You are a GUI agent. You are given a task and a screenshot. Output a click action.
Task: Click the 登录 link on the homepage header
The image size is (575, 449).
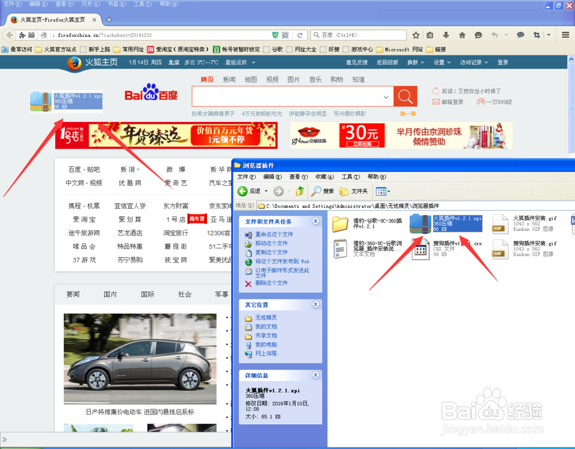[503, 62]
